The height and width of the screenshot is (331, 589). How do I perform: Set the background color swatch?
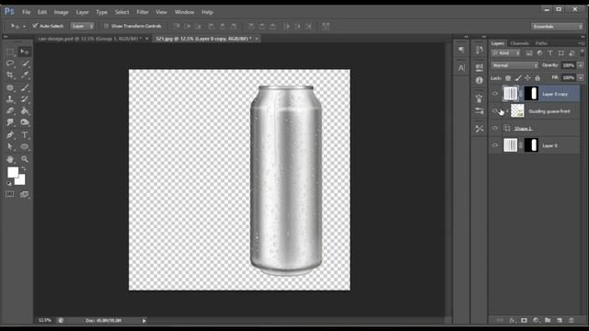21,180
